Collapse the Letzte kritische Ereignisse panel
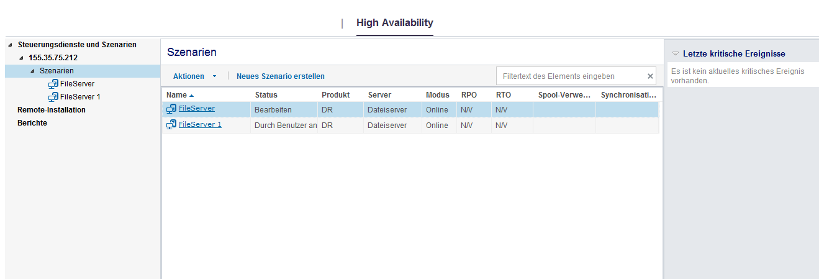 [676, 54]
